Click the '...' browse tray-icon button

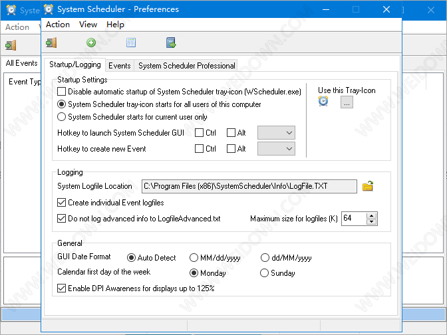click(x=347, y=102)
